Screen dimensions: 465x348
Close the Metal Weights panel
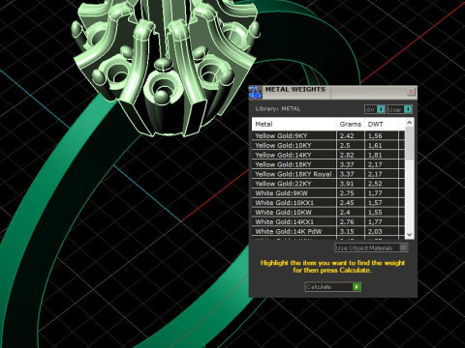pos(411,92)
